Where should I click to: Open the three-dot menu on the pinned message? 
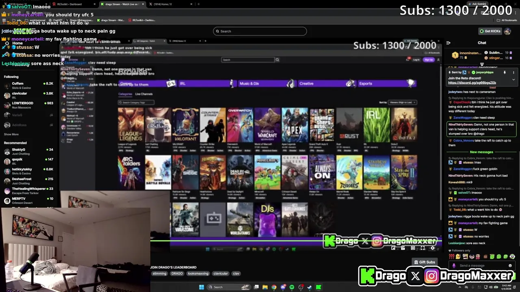point(513,72)
